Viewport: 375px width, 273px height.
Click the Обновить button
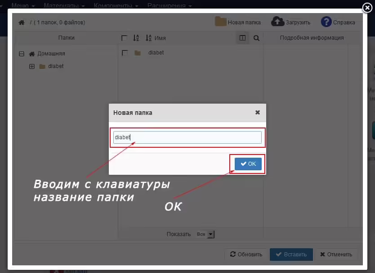[246, 255]
